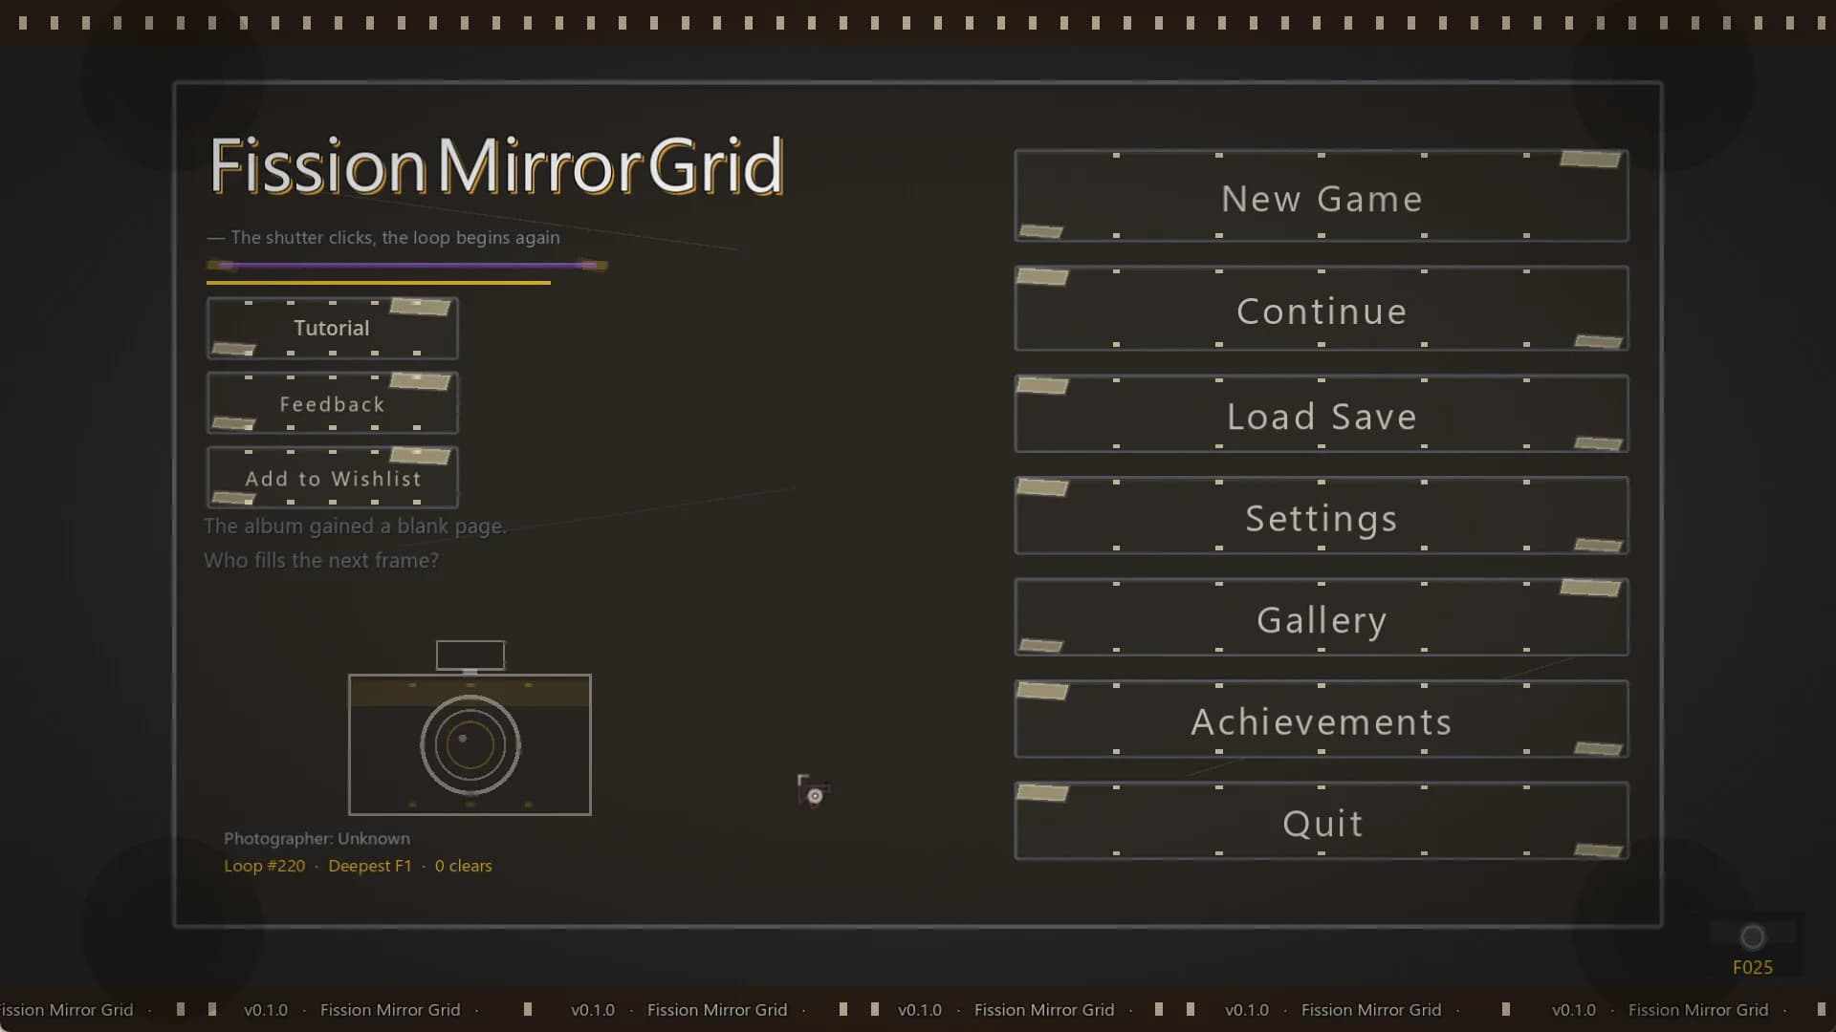Click the 'Photographer: Unknown' text
This screenshot has width=1836, height=1032.
coord(317,838)
